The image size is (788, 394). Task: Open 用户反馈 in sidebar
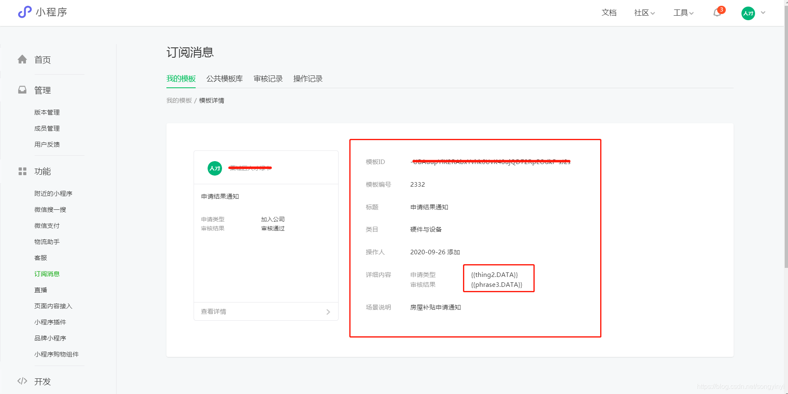[47, 144]
